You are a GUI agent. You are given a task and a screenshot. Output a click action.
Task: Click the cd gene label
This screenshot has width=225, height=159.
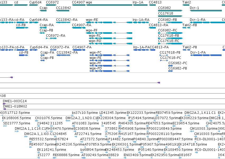[x=16, y=2]
